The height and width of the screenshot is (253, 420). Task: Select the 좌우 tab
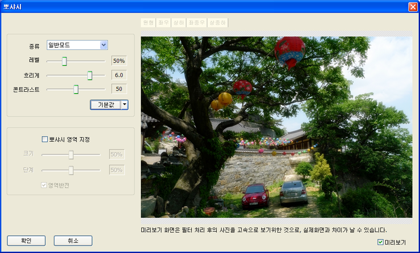point(164,23)
